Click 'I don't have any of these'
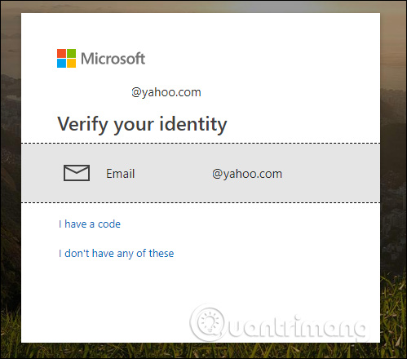The width and height of the screenshot is (407, 359). click(117, 254)
